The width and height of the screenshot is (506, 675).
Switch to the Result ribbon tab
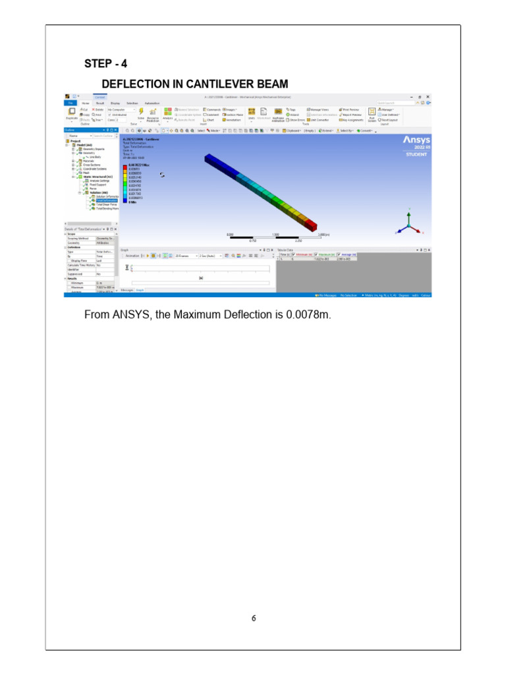tap(100, 103)
